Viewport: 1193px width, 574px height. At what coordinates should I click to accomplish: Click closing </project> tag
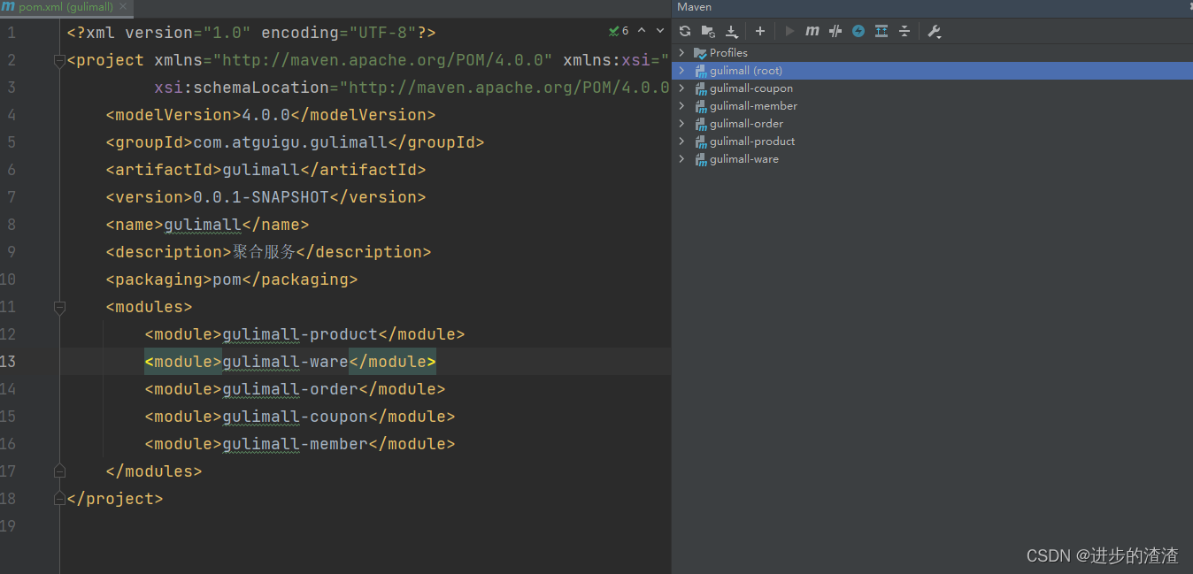115,499
